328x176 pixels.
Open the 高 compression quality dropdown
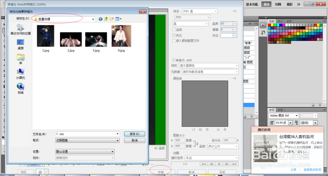(190, 24)
